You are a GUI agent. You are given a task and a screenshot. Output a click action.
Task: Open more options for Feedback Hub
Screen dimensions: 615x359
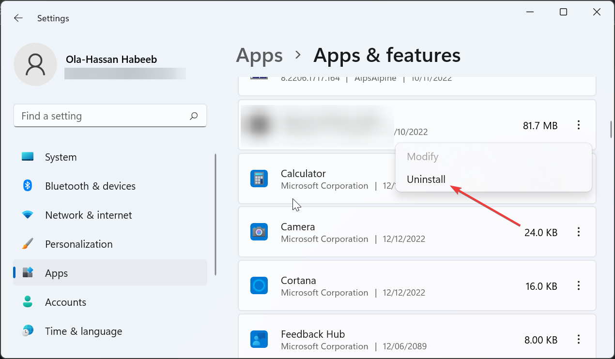[x=578, y=340]
